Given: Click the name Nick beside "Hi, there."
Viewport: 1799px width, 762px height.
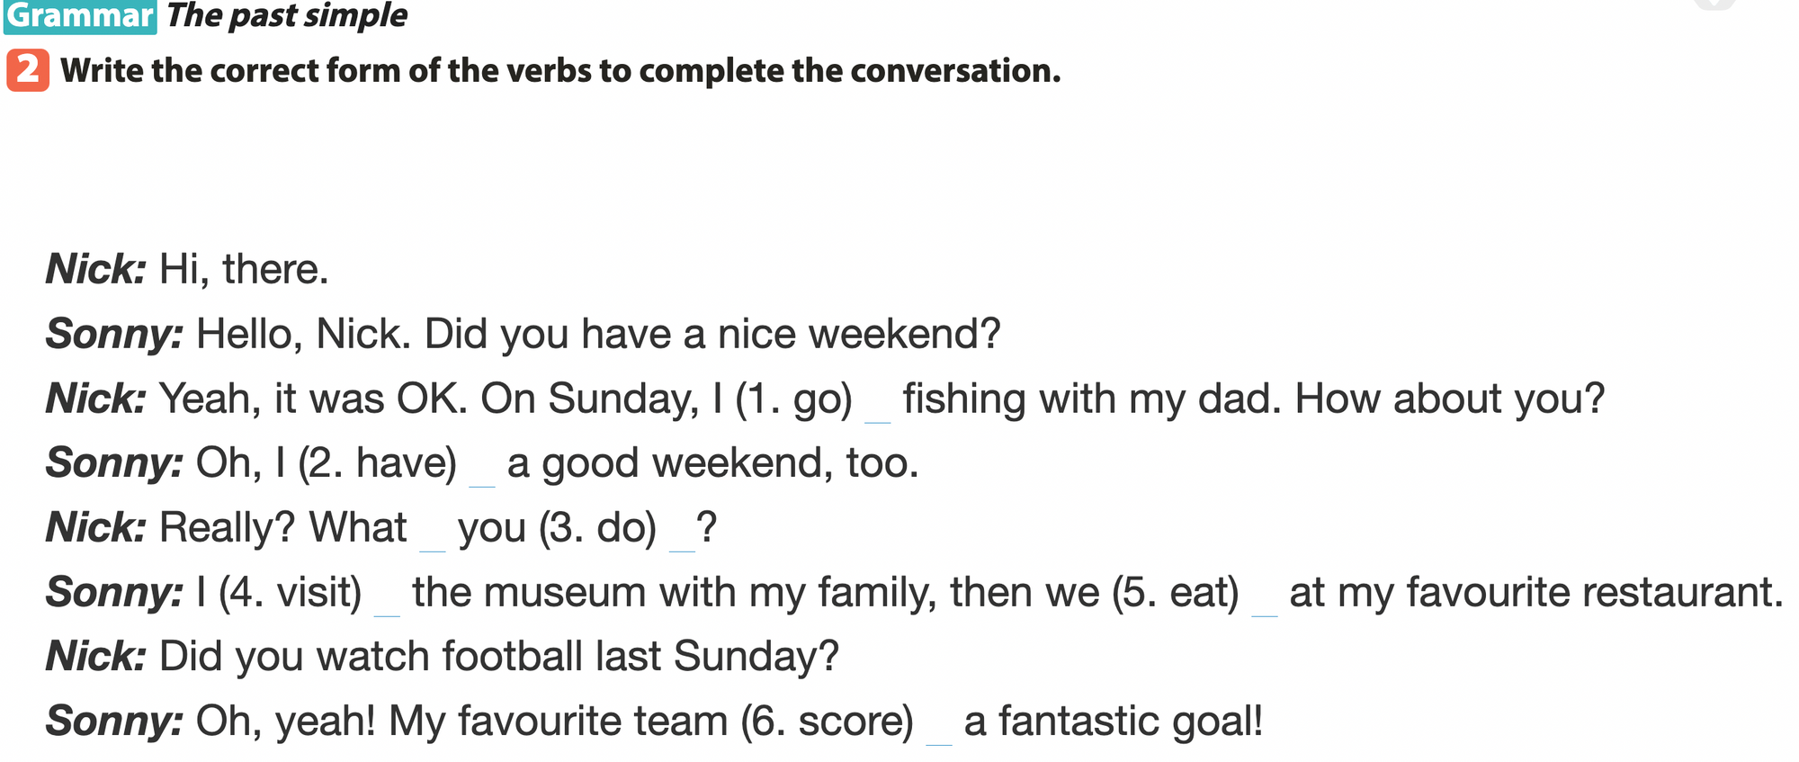Looking at the screenshot, I should point(95,269).
